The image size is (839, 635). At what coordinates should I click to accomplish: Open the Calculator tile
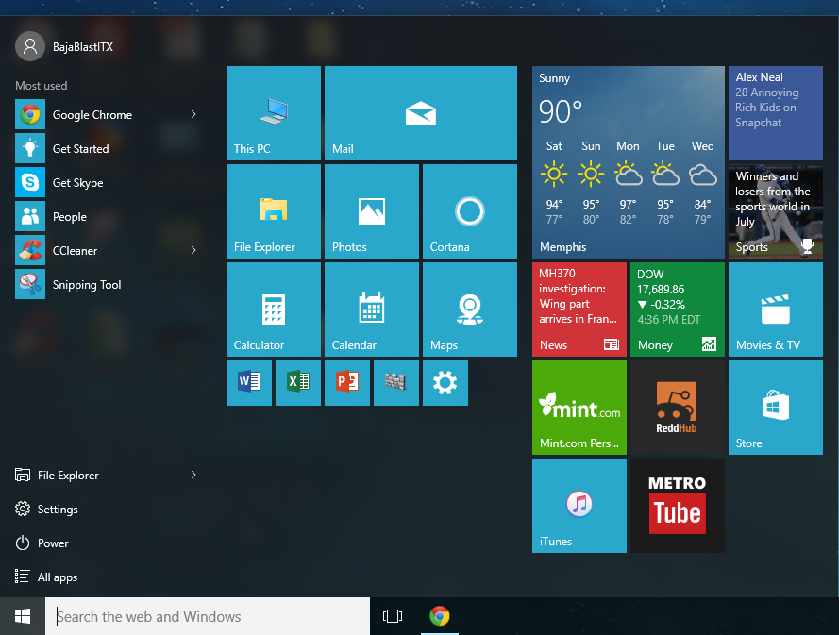point(274,309)
